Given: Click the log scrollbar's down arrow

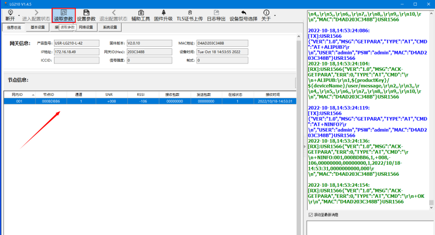Looking at the screenshot, I should click(x=431, y=207).
